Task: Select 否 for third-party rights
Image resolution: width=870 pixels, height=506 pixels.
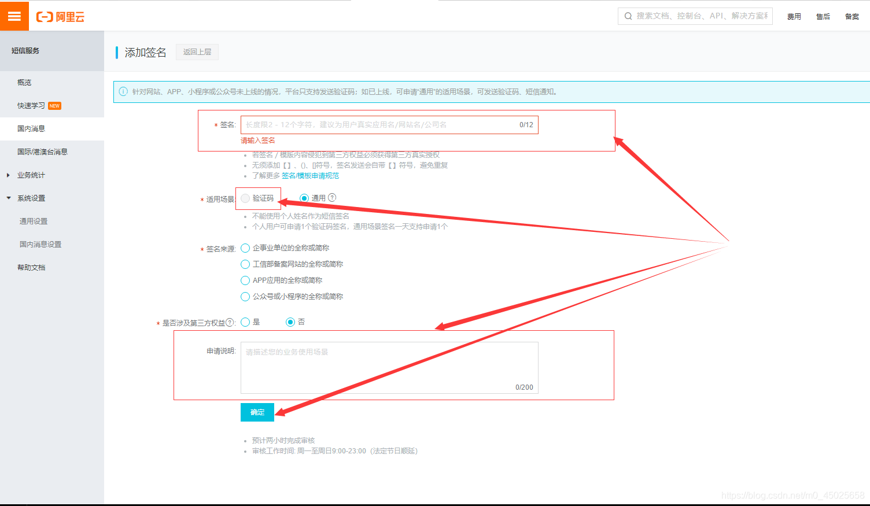Action: [290, 322]
